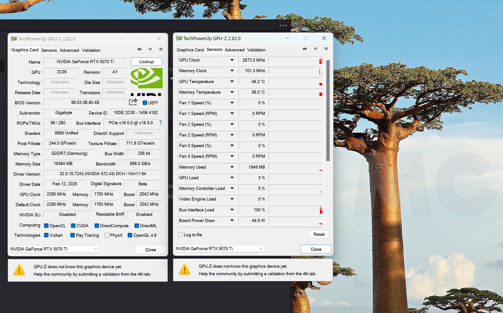The height and width of the screenshot is (313, 503).
Task: Switch to Advanced tab in left window
Action: (69, 50)
